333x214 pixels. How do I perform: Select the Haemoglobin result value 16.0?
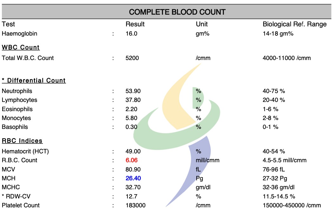pos(131,33)
